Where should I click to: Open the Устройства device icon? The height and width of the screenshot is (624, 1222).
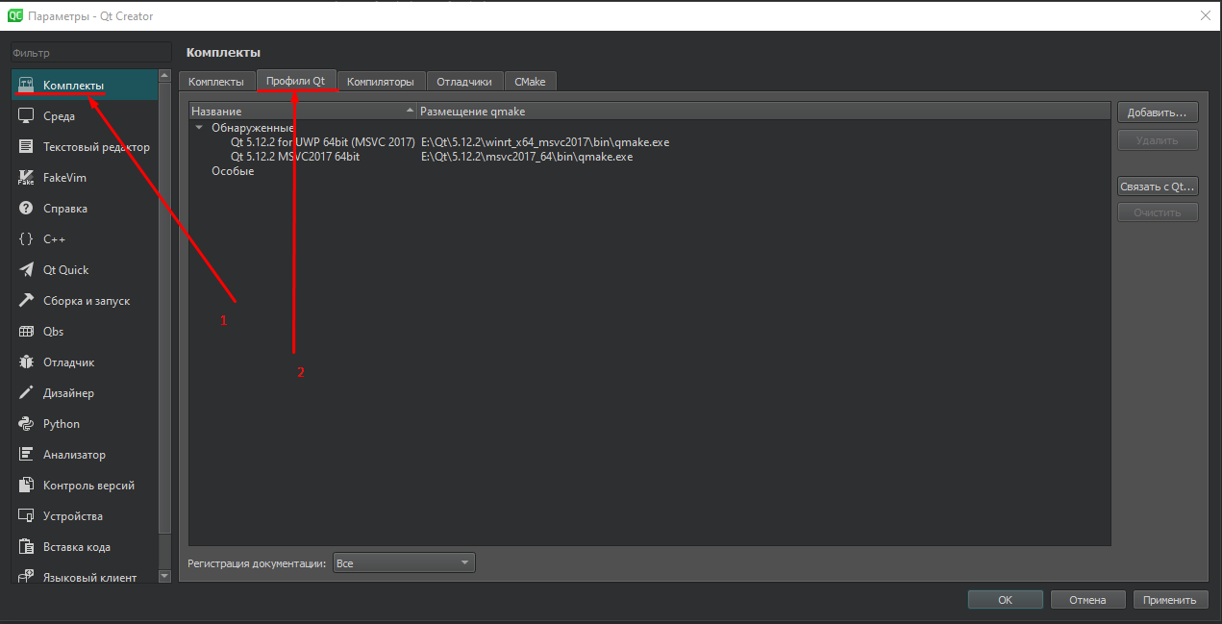(x=27, y=515)
